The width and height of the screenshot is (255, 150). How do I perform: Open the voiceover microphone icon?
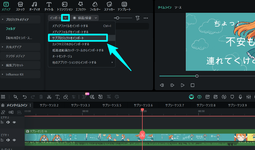(240, 97)
